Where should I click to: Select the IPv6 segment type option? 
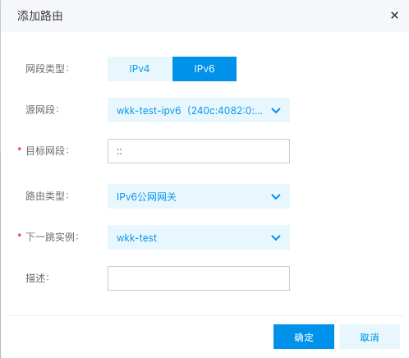coord(204,69)
